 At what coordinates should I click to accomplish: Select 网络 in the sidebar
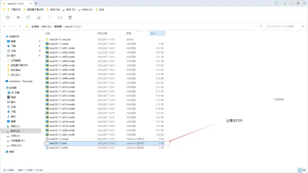point(10,152)
